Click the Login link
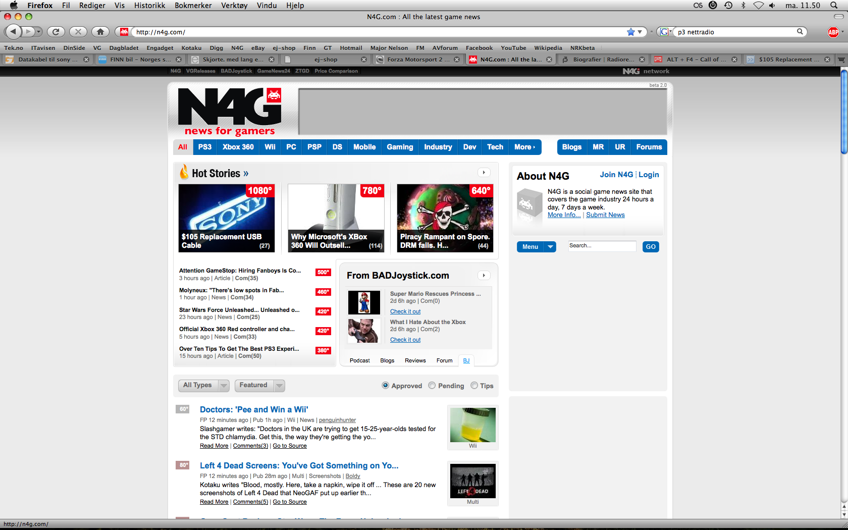This screenshot has height=530, width=848. click(x=649, y=175)
